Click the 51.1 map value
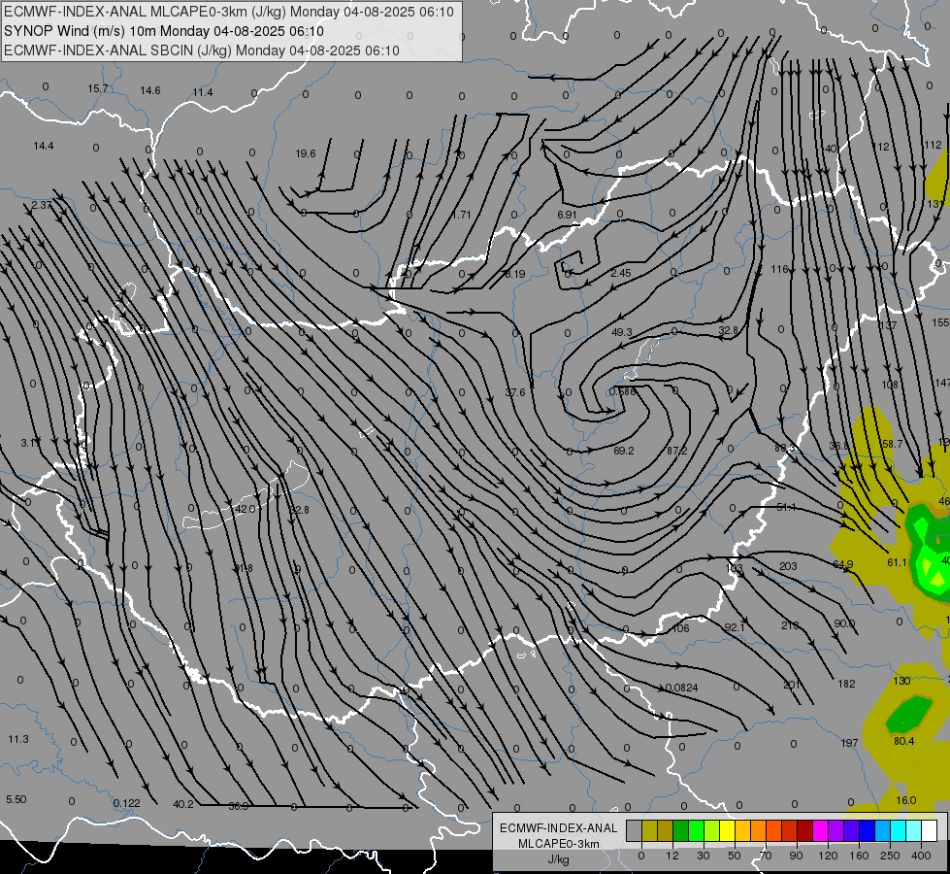This screenshot has height=874, width=950. [786, 507]
